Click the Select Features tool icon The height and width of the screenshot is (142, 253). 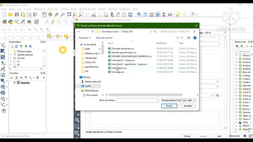[49, 36]
